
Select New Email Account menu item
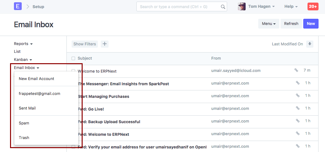pyautogui.click(x=37, y=79)
